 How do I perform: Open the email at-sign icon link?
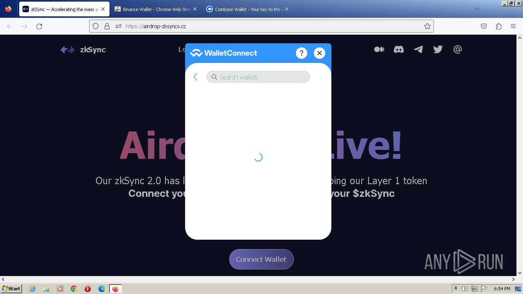coord(458,49)
